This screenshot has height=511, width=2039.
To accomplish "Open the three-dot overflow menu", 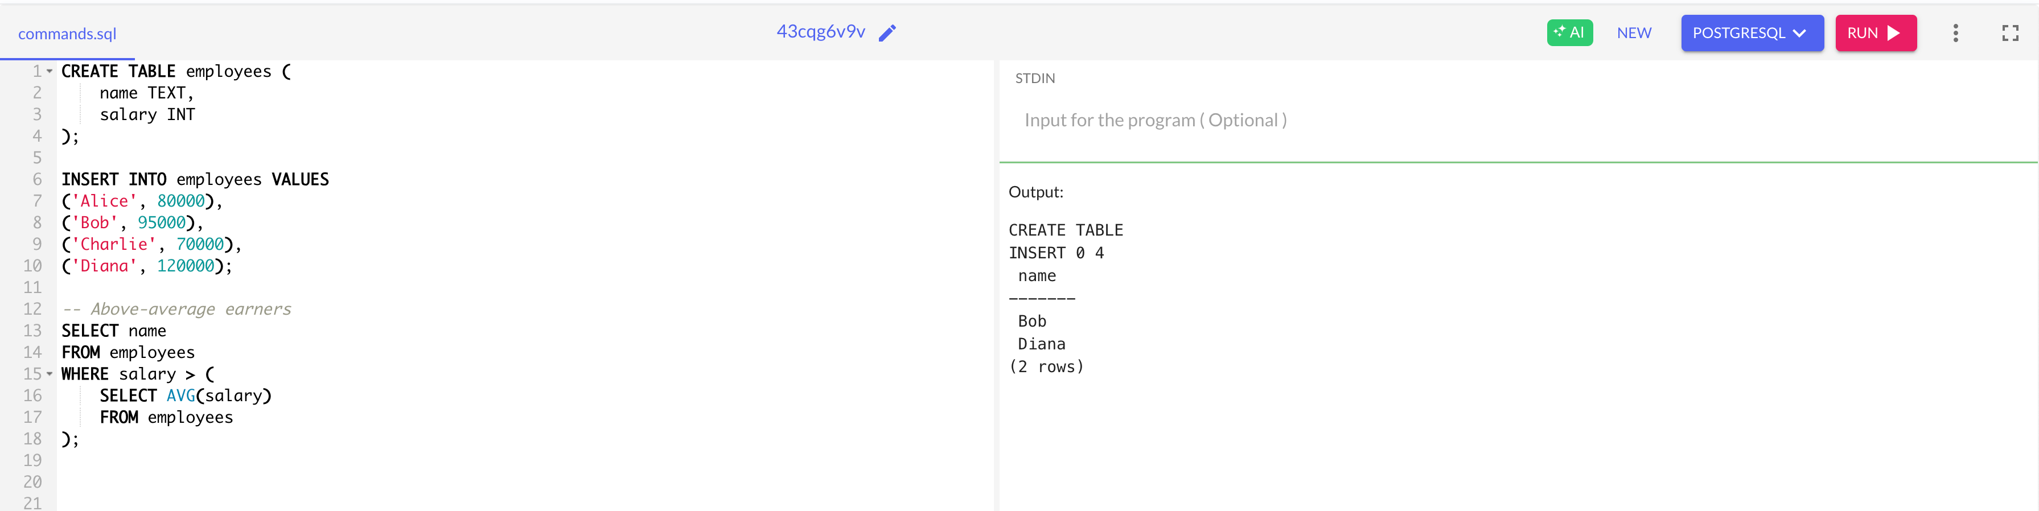I will point(1955,32).
